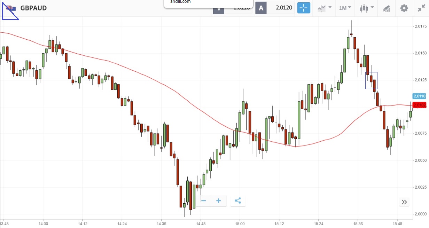Expand the candlestick chart type dropdown
Image resolution: width=429 pixels, height=228 pixels.
click(367, 8)
